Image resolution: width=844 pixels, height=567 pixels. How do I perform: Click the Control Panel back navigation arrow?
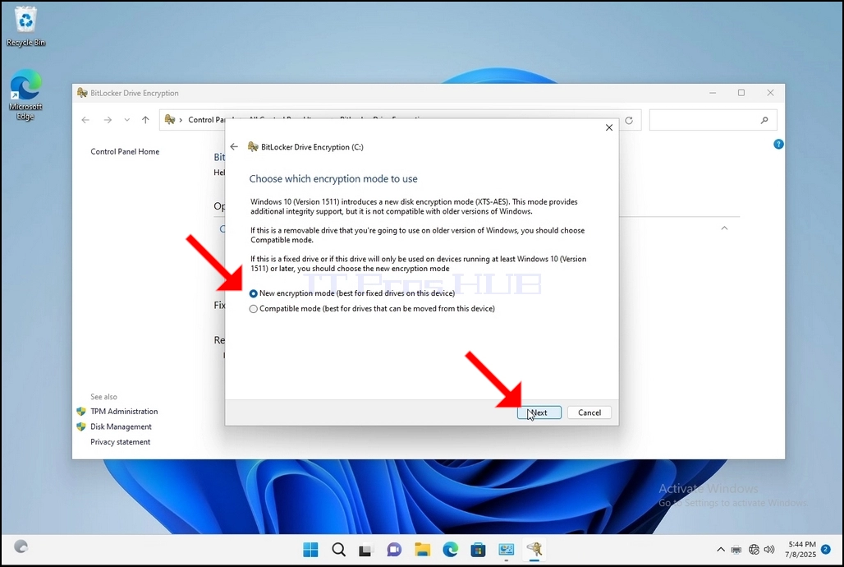pos(85,120)
